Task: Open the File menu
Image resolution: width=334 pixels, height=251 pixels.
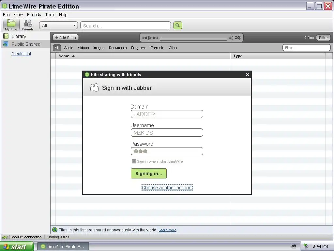Action: pyautogui.click(x=6, y=14)
